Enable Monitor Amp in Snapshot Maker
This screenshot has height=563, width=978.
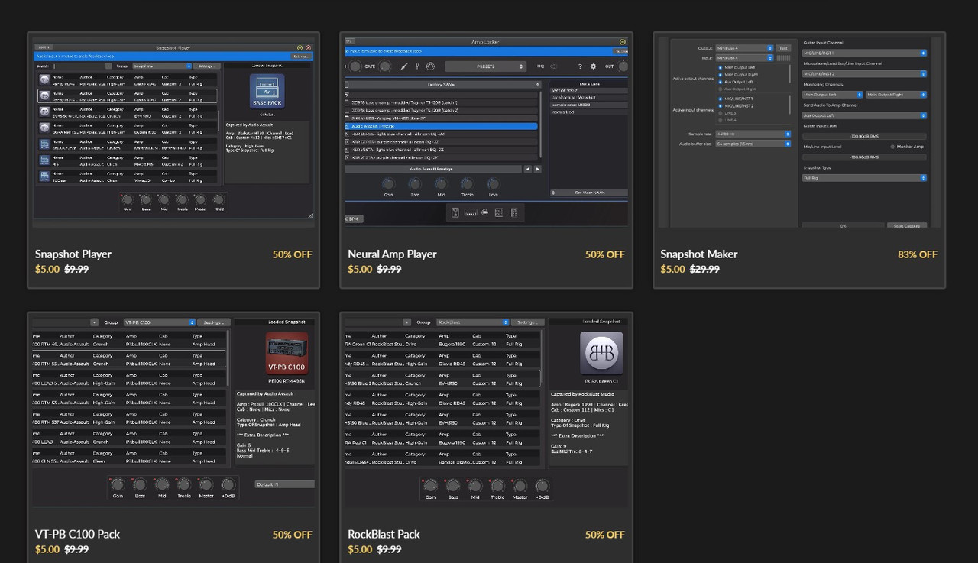[892, 146]
